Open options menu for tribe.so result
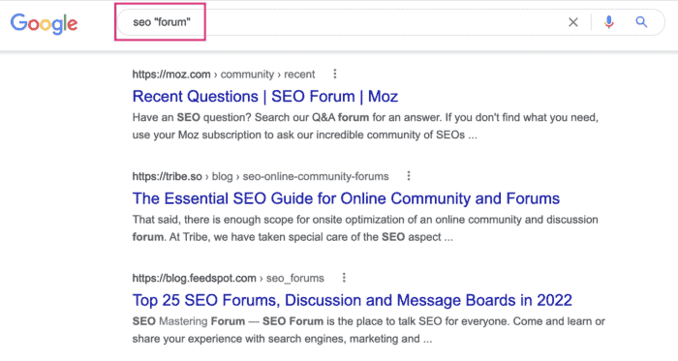This screenshot has height=361, width=678. pos(408,176)
